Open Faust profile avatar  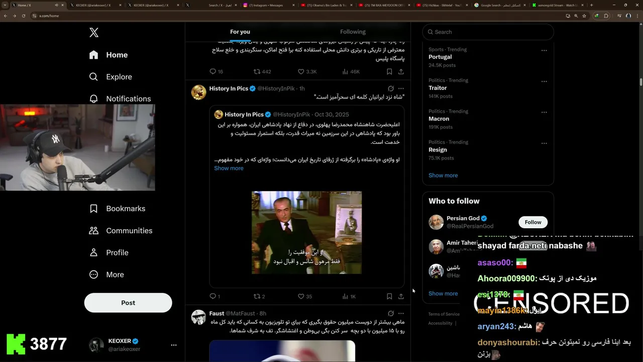[x=199, y=317]
